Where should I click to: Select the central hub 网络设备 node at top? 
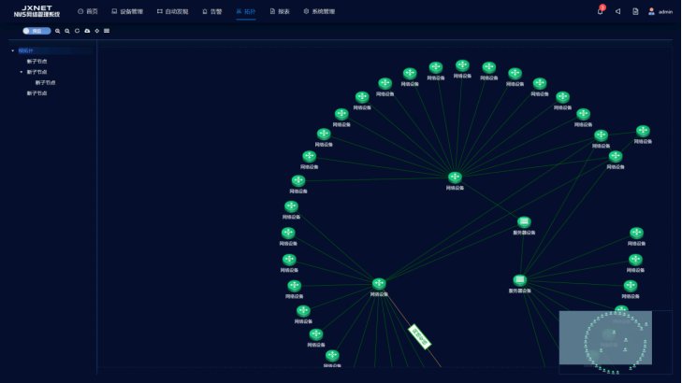(455, 177)
